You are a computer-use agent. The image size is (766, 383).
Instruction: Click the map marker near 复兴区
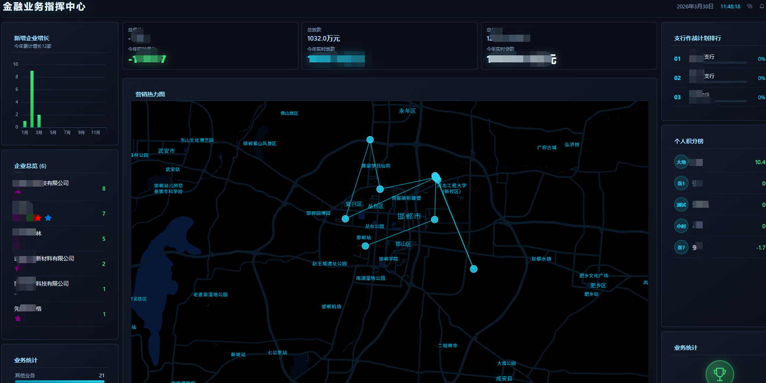pyautogui.click(x=345, y=219)
